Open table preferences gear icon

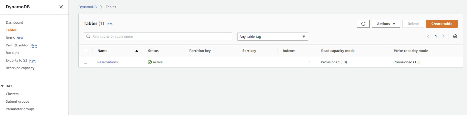(455, 36)
